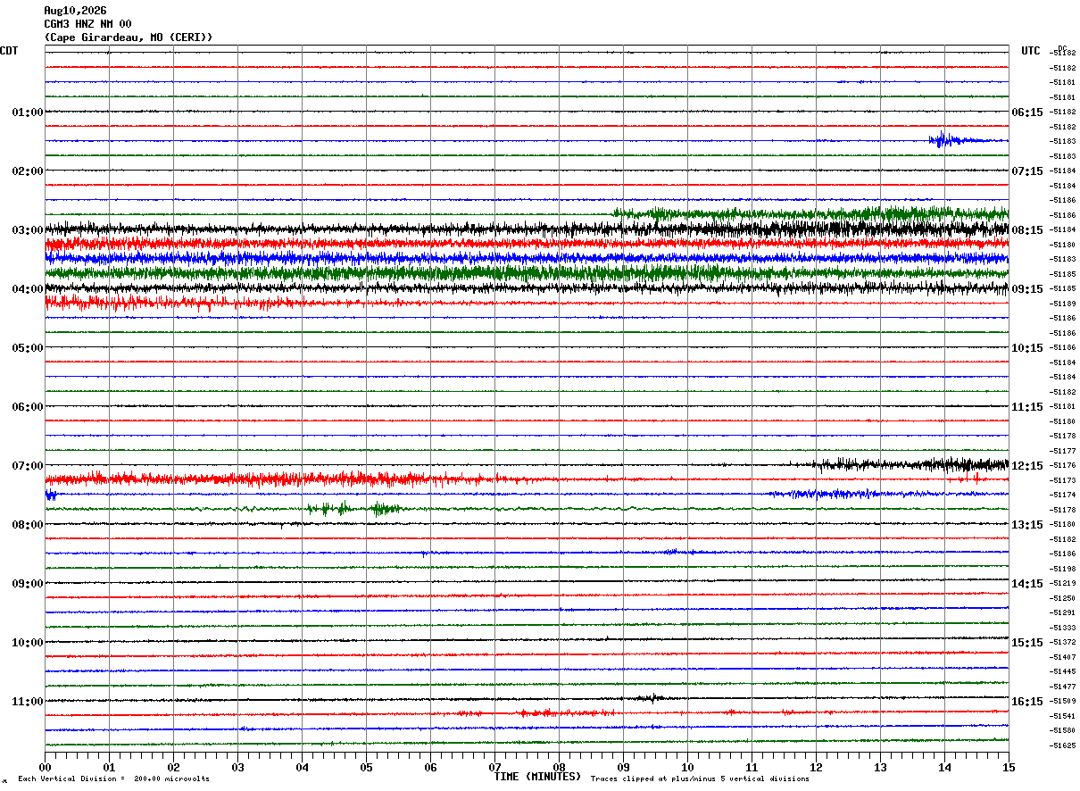The image size is (1080, 791).
Task: Click the '06:15' UTC row label
Action: 1027,112
